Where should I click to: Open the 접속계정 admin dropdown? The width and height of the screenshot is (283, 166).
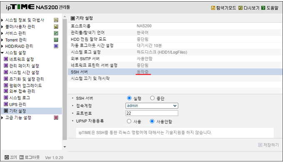pos(152,106)
